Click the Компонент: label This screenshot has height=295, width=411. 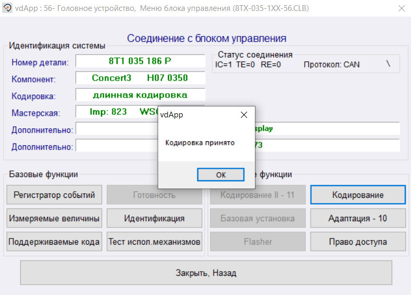33,79
